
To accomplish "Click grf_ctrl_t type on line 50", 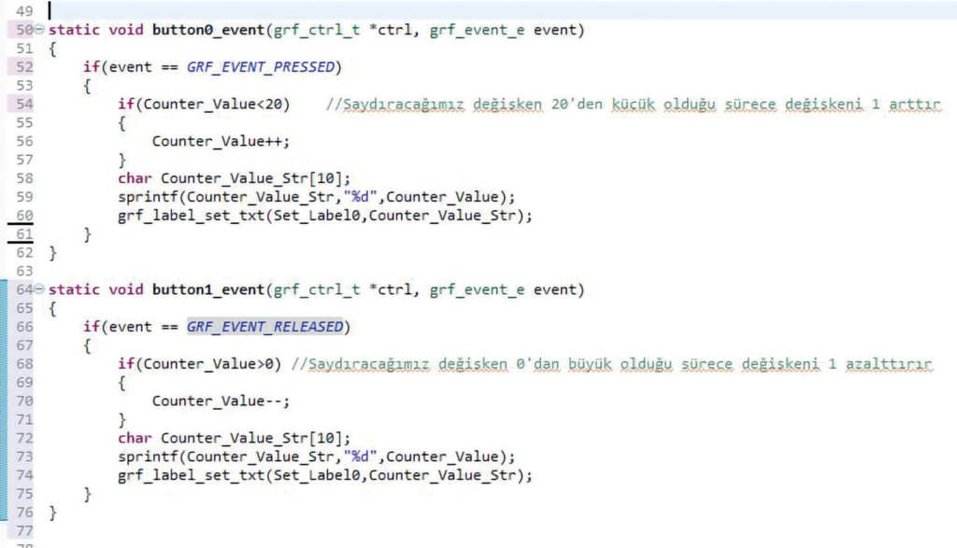I will coord(317,30).
